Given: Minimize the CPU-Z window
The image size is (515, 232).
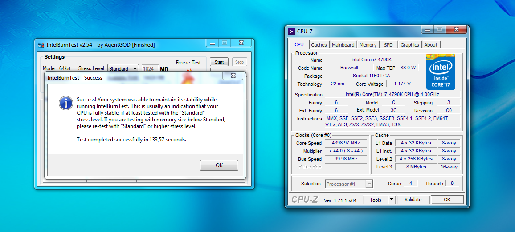Looking at the screenshot, I should (427, 30).
